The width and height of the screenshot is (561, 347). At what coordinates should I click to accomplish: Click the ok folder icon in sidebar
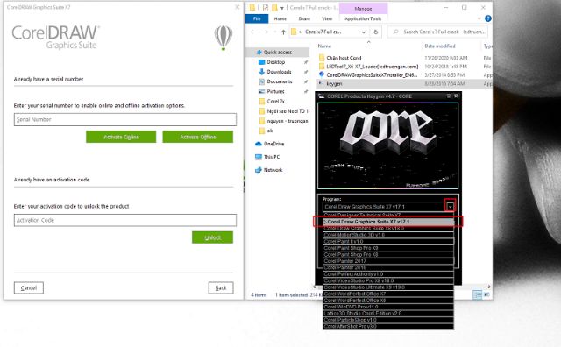point(261,131)
